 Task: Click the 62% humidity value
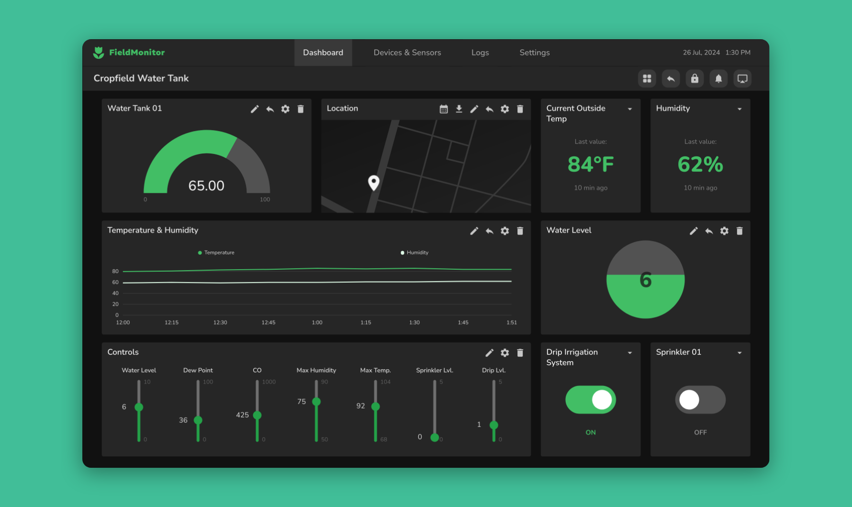700,165
